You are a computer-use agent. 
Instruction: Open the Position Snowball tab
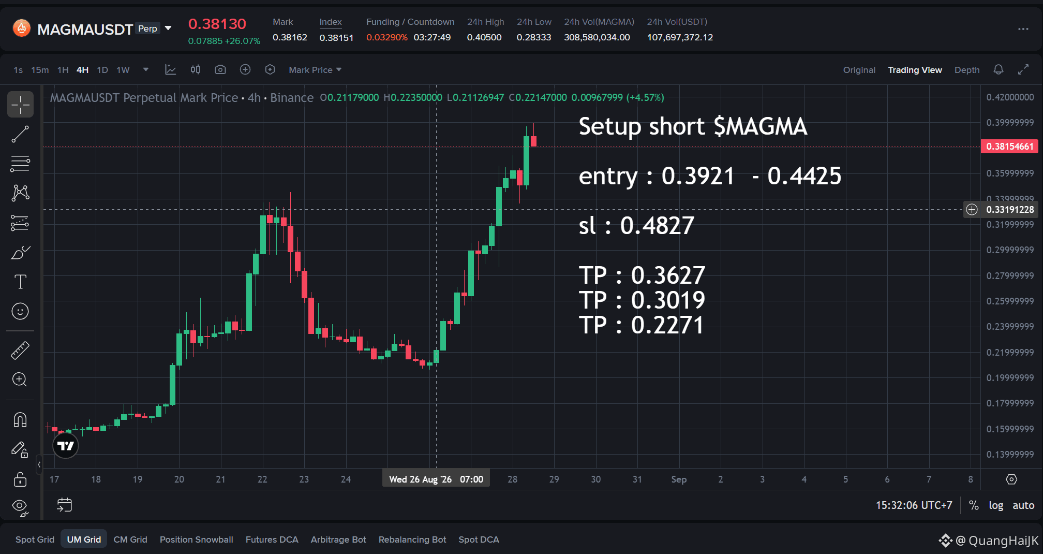point(197,540)
